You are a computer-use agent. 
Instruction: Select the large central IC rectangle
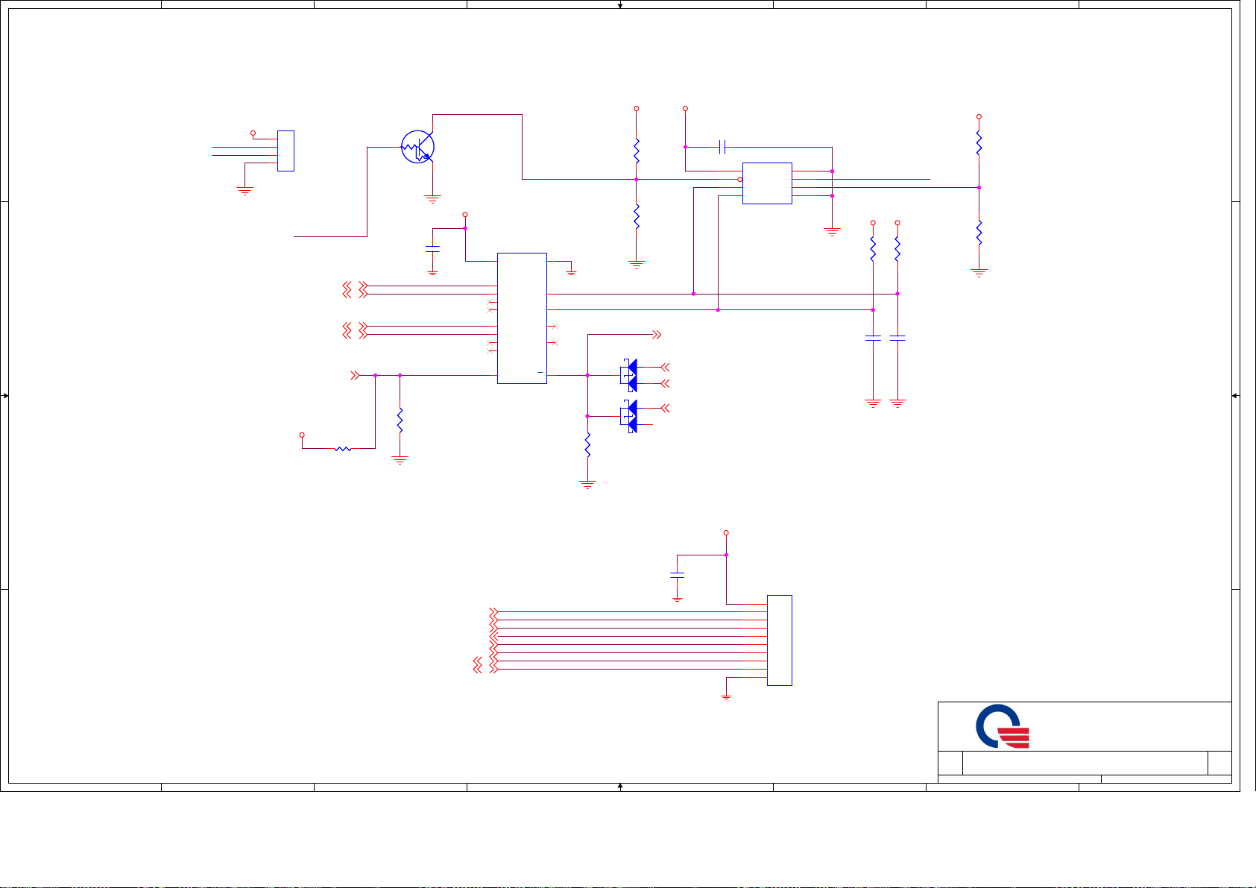click(x=522, y=318)
